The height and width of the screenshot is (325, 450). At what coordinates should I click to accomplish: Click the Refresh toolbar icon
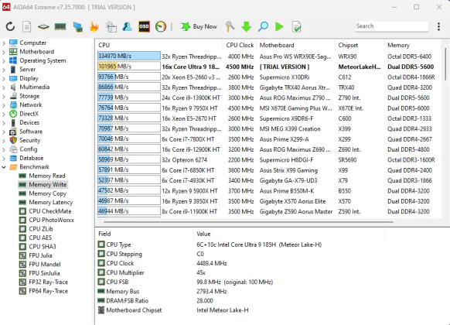coord(10,27)
